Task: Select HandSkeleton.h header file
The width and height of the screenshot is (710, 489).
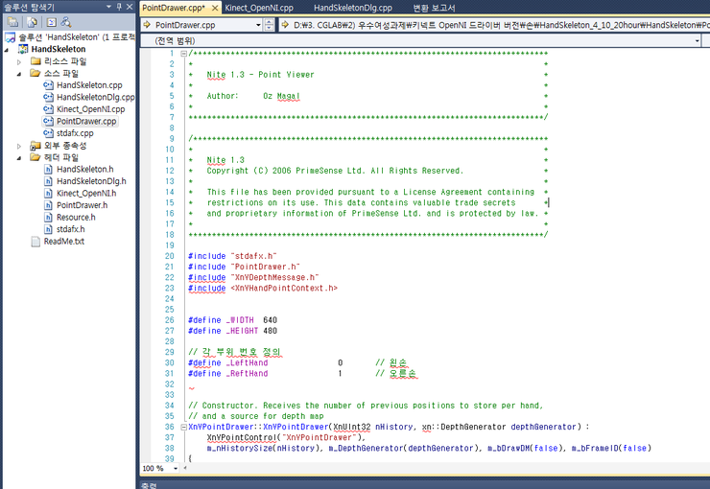Action: tap(85, 169)
